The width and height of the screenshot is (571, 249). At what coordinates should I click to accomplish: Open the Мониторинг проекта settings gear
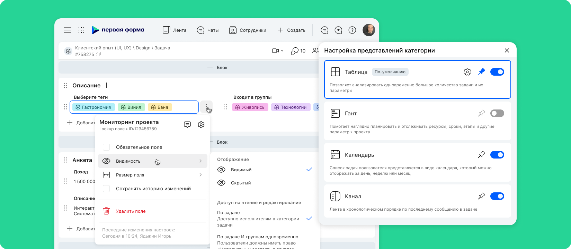[201, 125]
